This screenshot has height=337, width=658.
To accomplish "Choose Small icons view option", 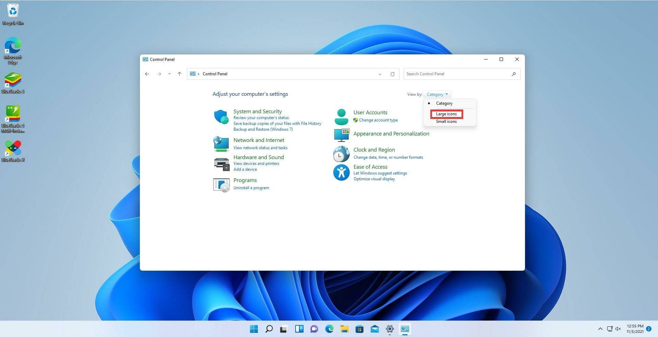I will tap(446, 121).
